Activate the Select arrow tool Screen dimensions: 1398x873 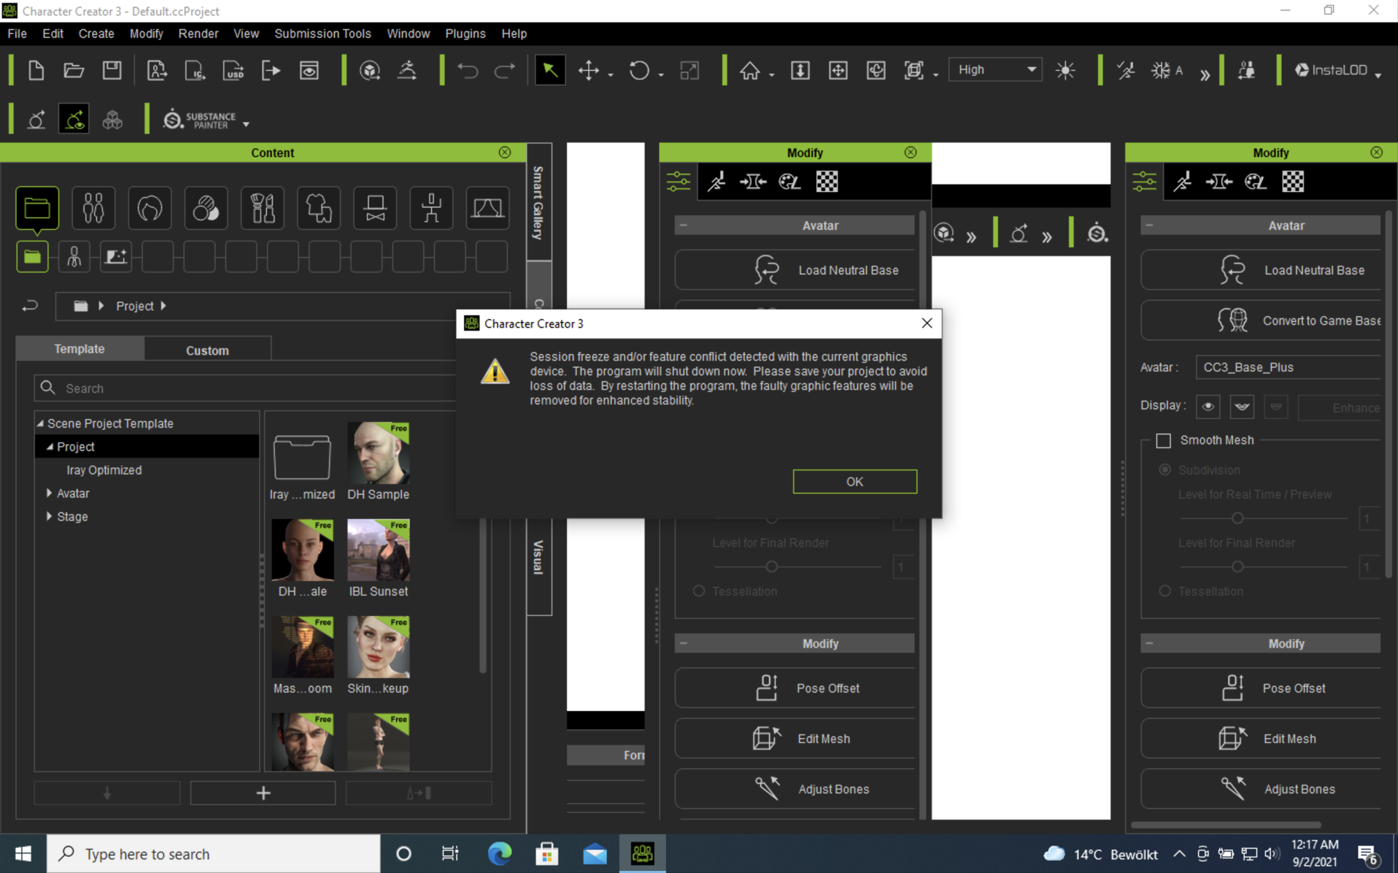pyautogui.click(x=550, y=71)
